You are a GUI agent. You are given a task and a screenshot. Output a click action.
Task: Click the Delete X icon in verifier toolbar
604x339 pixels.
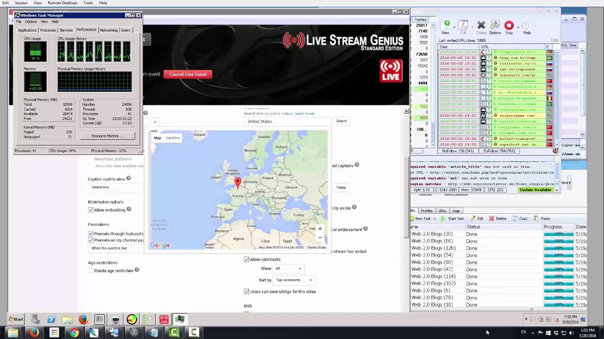481,25
